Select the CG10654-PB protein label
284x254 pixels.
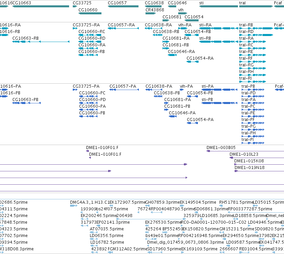tap(200, 93)
